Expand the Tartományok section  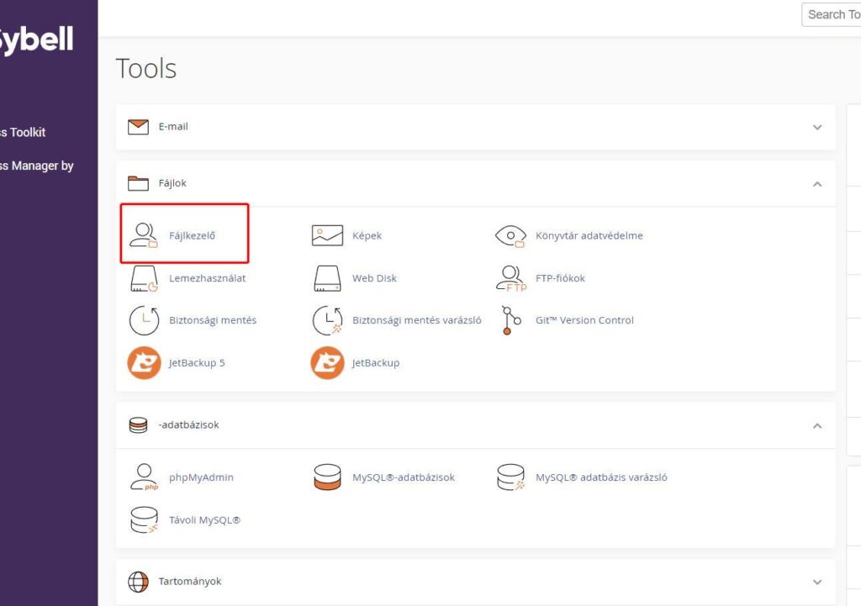coord(816,581)
